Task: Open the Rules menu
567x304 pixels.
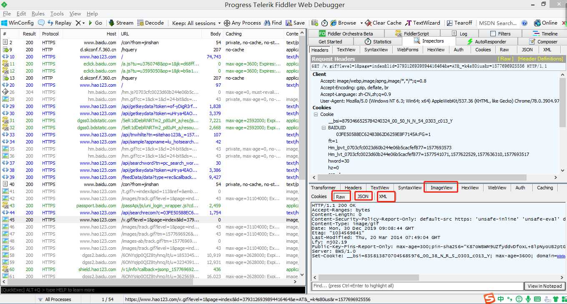Action: pyautogui.click(x=38, y=14)
